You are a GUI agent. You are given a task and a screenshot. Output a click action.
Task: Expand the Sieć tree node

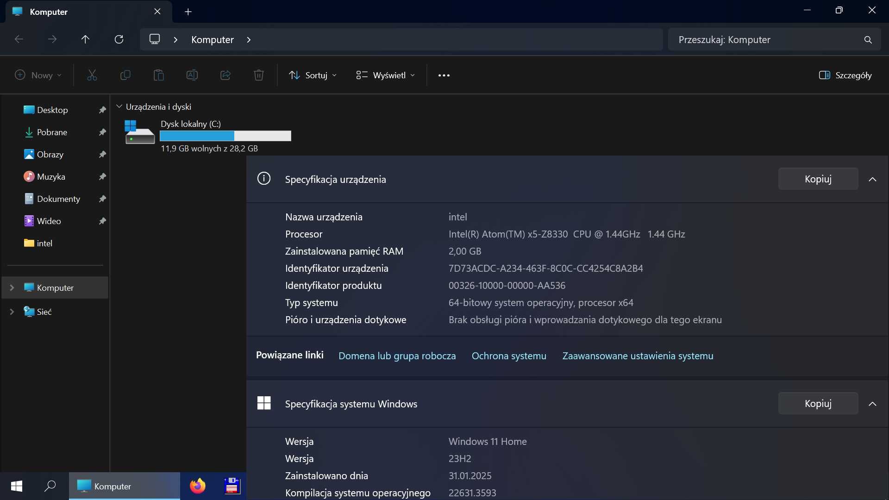tap(12, 312)
